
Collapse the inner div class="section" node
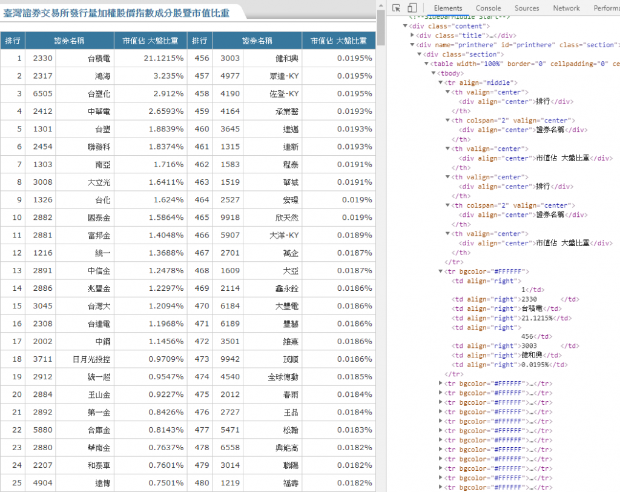click(419, 55)
